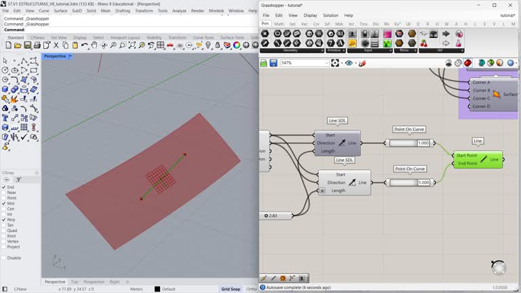Click the Grasshopper save file icon
Viewport: 521px width, 293px height.
click(273, 63)
